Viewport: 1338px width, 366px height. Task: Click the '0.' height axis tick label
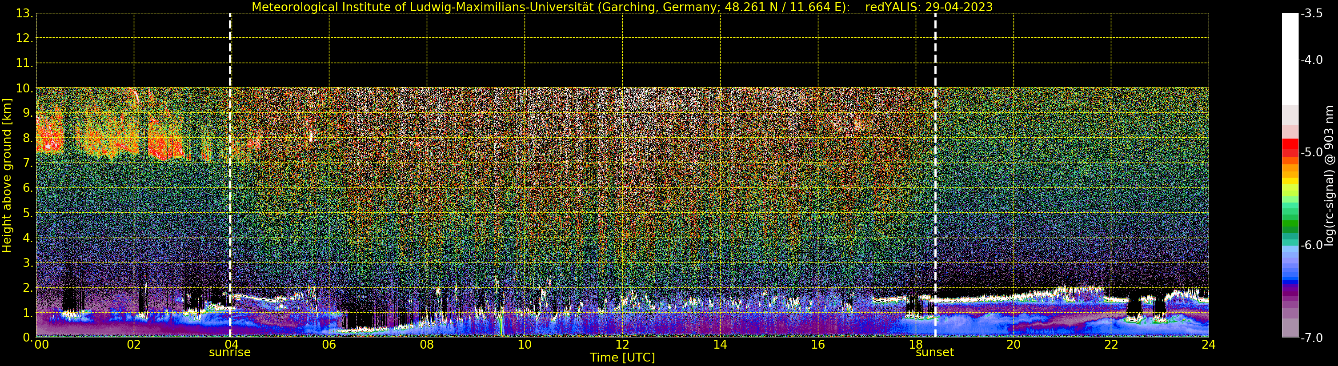click(x=28, y=338)
